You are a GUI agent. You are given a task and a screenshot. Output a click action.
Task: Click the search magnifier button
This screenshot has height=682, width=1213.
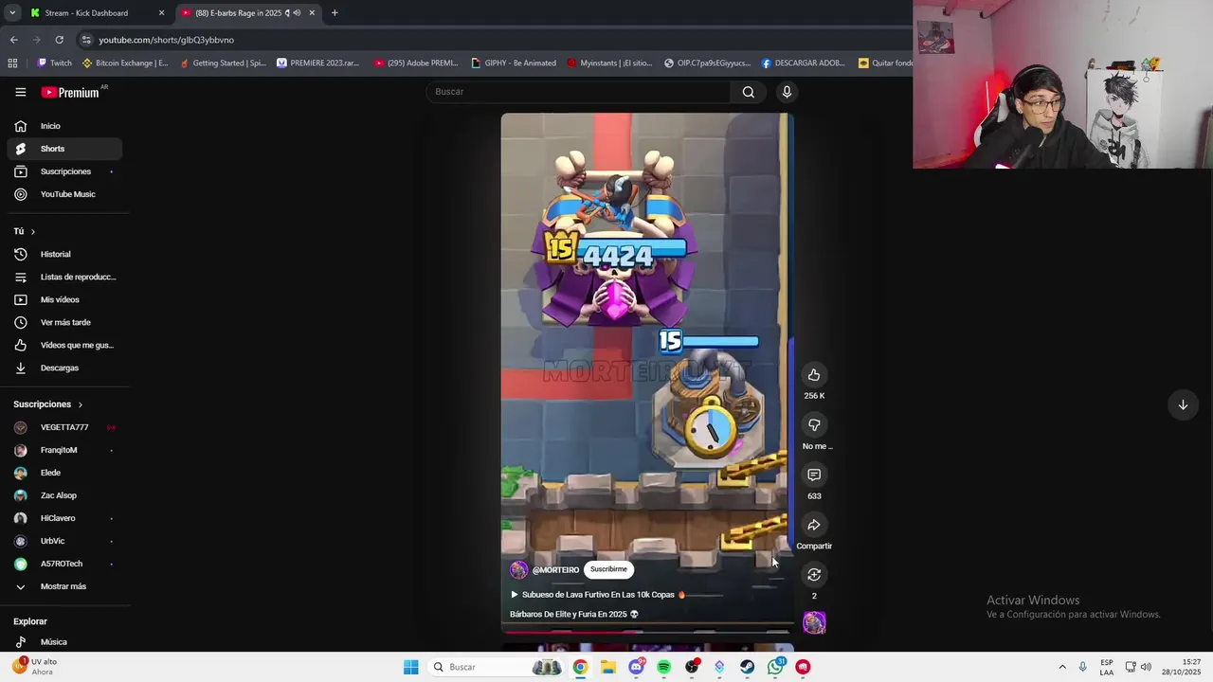[749, 92]
